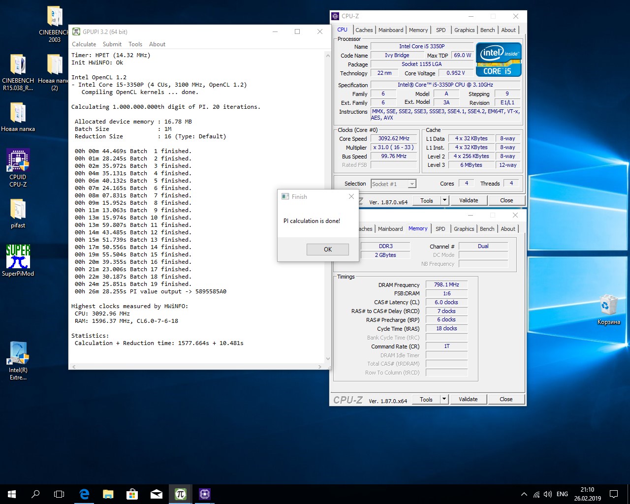
Task: Click Close in the upper CPU-Z window
Action: coord(506,200)
